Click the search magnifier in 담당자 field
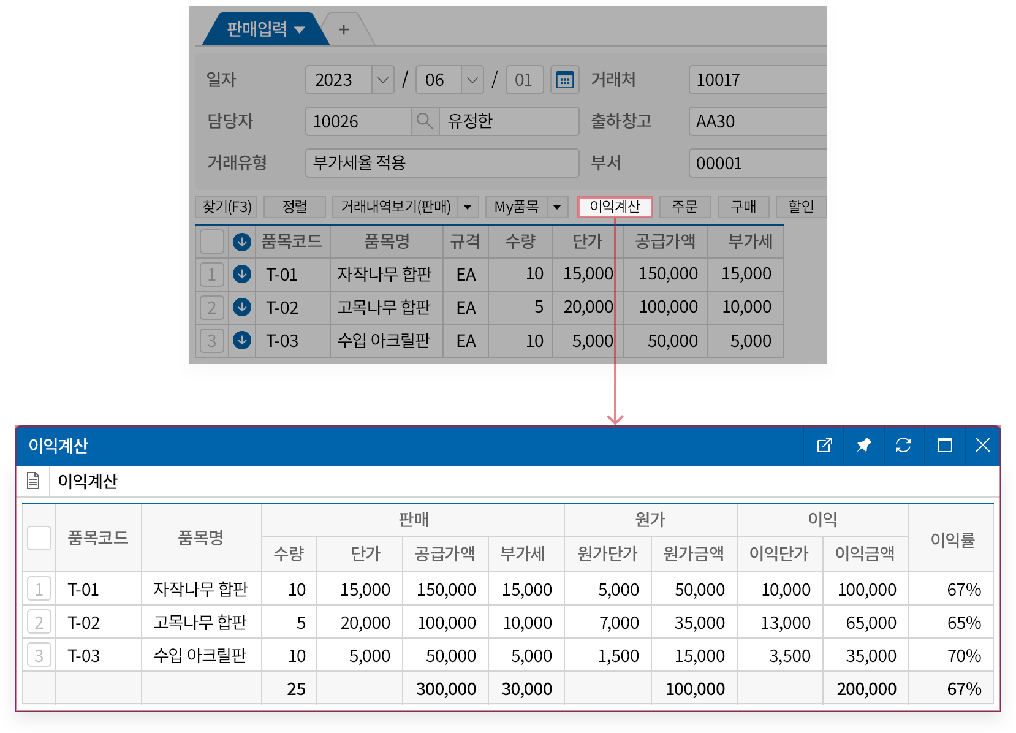 (425, 121)
